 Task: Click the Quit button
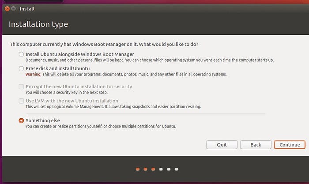pos(222,145)
